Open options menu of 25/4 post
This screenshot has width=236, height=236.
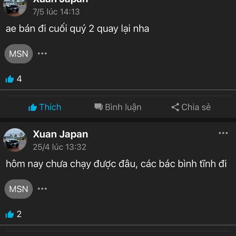pyautogui.click(x=223, y=133)
